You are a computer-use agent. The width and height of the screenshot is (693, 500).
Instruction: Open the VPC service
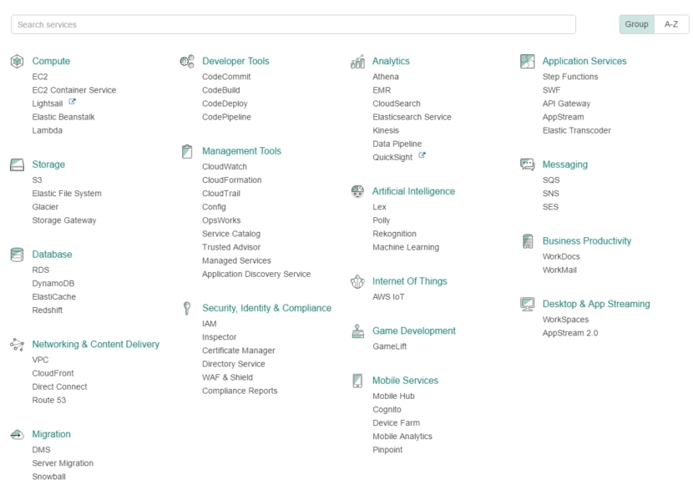(x=40, y=360)
